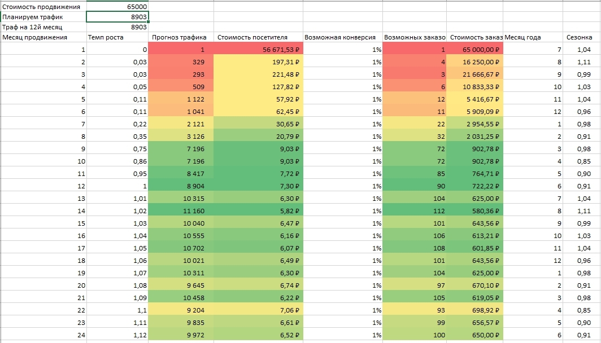Viewport: 601px width, 343px height.
Task: Click the red cell showing 56 671,53 ₽
Action: click(x=258, y=50)
